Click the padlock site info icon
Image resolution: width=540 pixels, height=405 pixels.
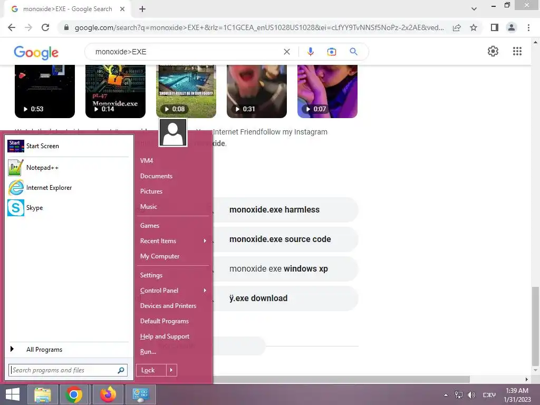[x=66, y=27]
